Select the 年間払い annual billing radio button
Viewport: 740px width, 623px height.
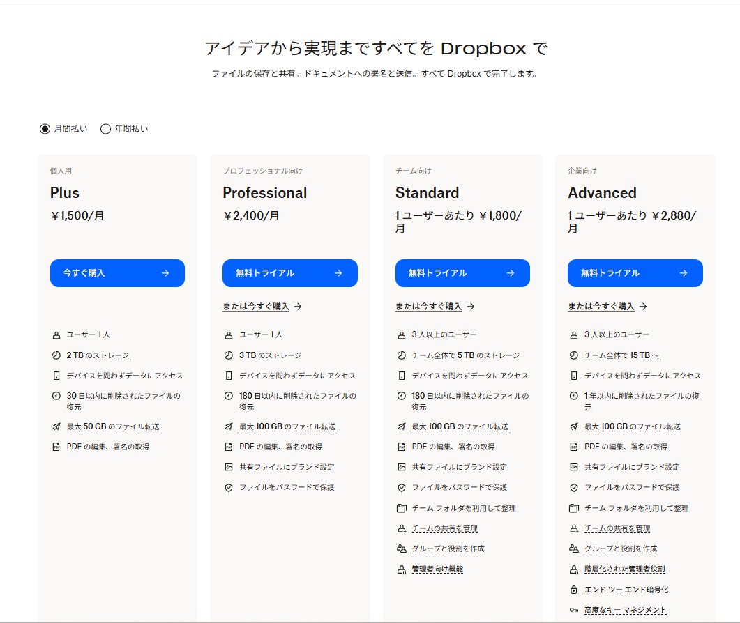(106, 129)
